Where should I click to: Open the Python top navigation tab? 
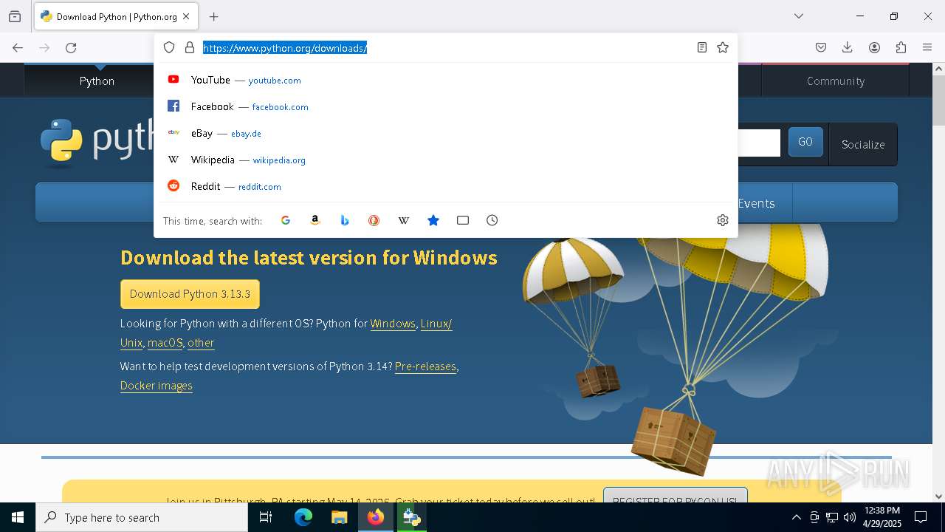point(97,81)
